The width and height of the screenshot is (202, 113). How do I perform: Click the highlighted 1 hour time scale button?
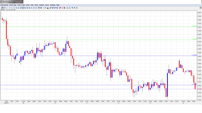point(23,8)
